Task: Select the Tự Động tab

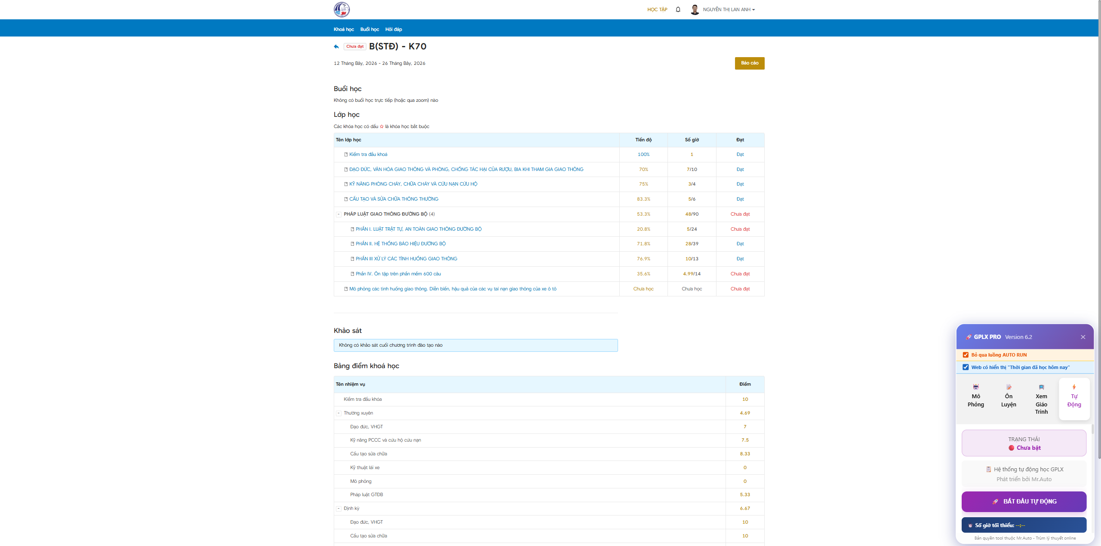Action: click(1074, 399)
